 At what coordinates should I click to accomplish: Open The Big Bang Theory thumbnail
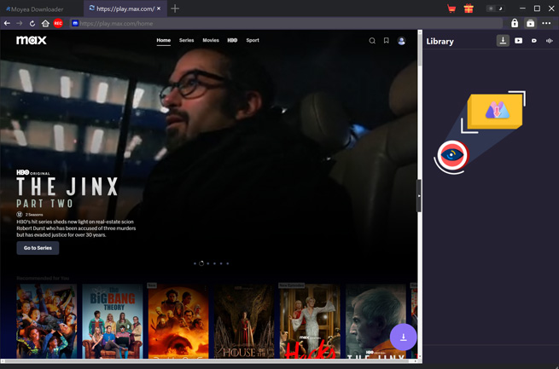pyautogui.click(x=112, y=321)
